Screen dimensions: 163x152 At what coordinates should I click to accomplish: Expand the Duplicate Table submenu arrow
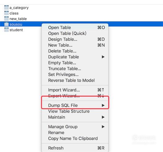pos(103,57)
